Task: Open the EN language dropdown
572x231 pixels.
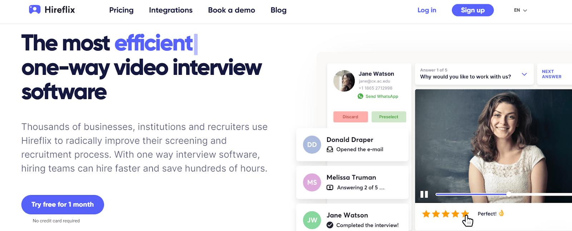Action: click(521, 10)
